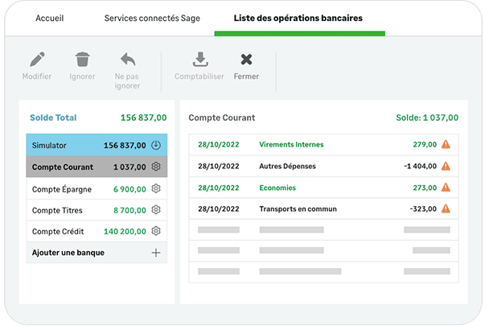Open the Compte Courant gear settings

click(156, 167)
